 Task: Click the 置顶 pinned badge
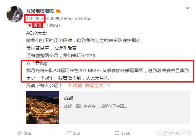tap(35, 25)
